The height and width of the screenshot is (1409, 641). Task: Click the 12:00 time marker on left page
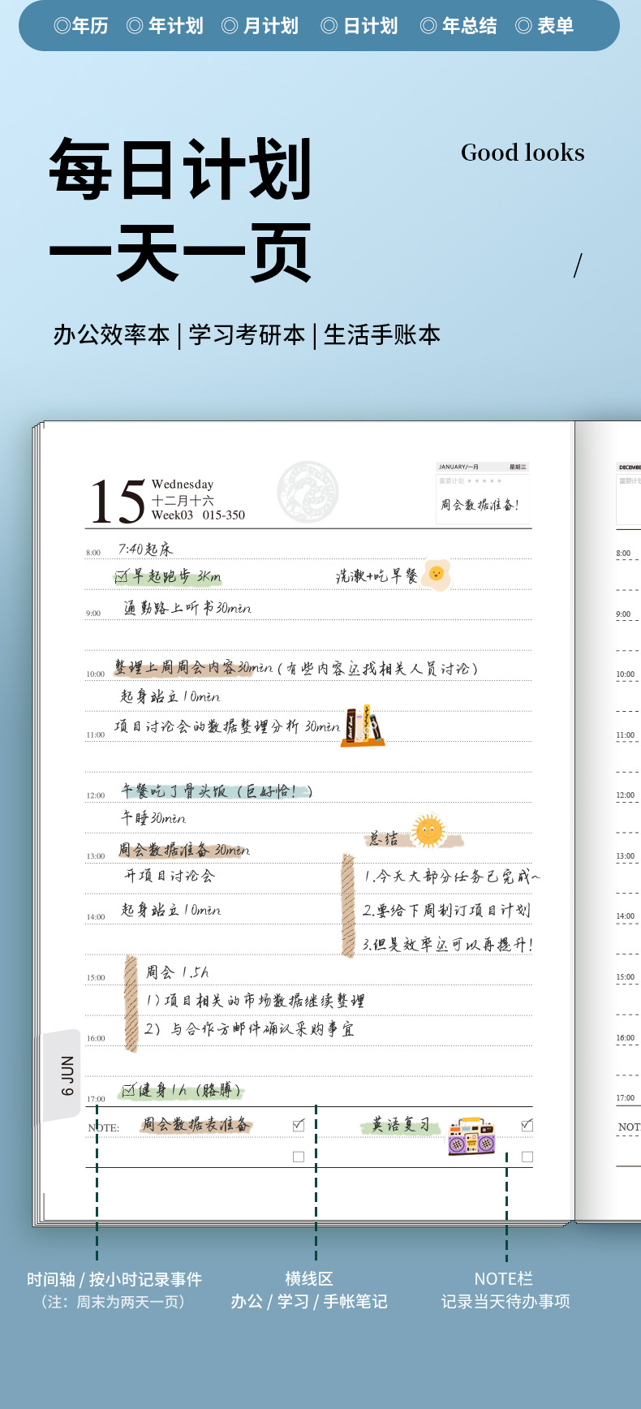96,795
